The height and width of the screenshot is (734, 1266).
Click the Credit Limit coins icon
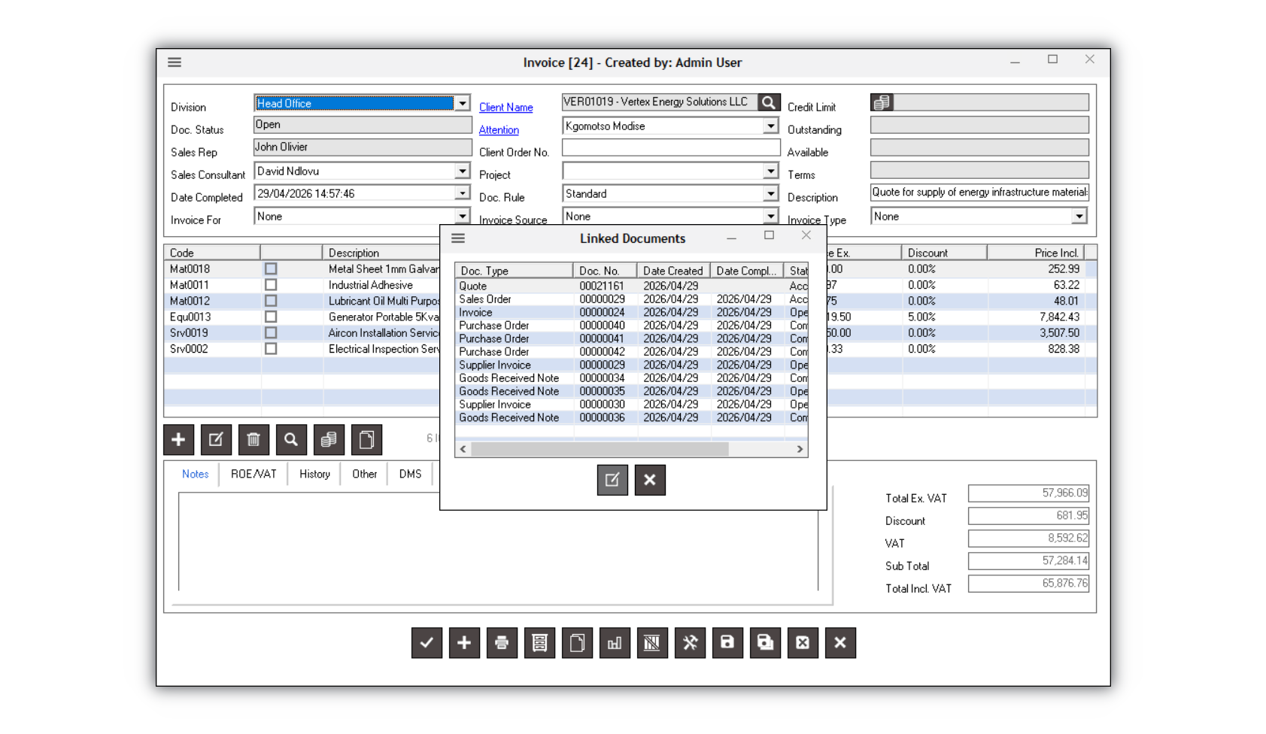click(882, 102)
